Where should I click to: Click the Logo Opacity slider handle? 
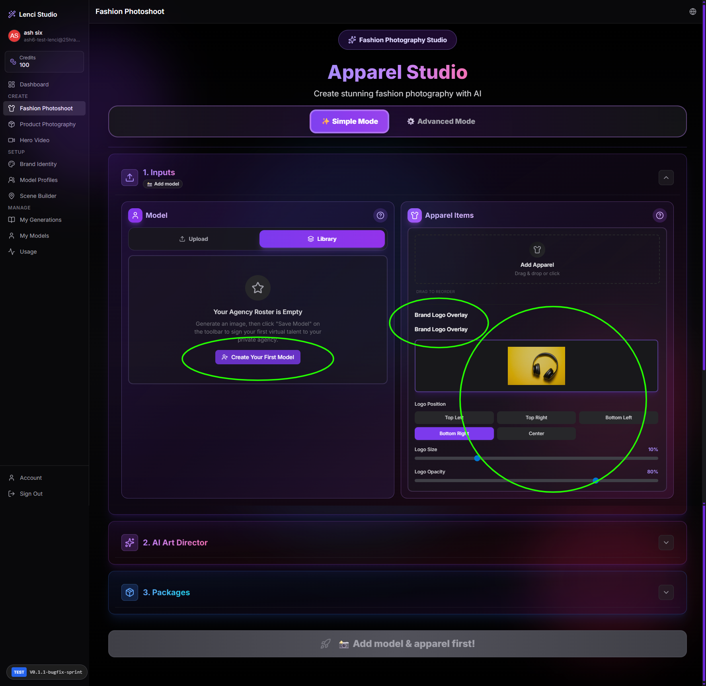tap(595, 481)
